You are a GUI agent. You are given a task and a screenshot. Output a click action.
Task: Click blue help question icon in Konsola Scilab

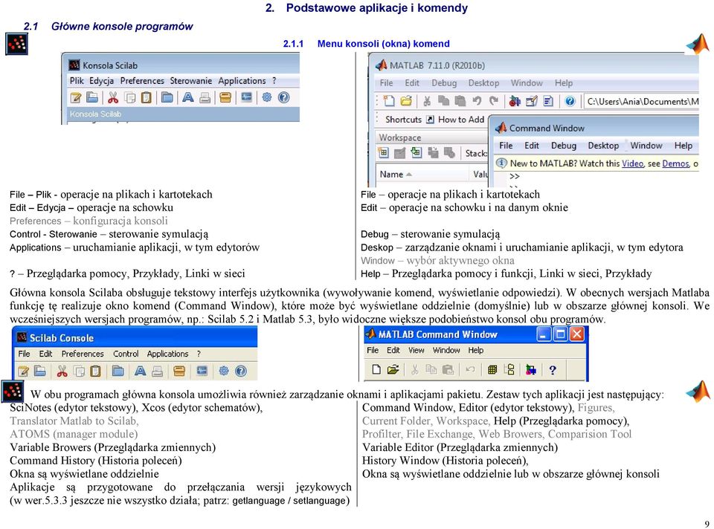tap(283, 97)
